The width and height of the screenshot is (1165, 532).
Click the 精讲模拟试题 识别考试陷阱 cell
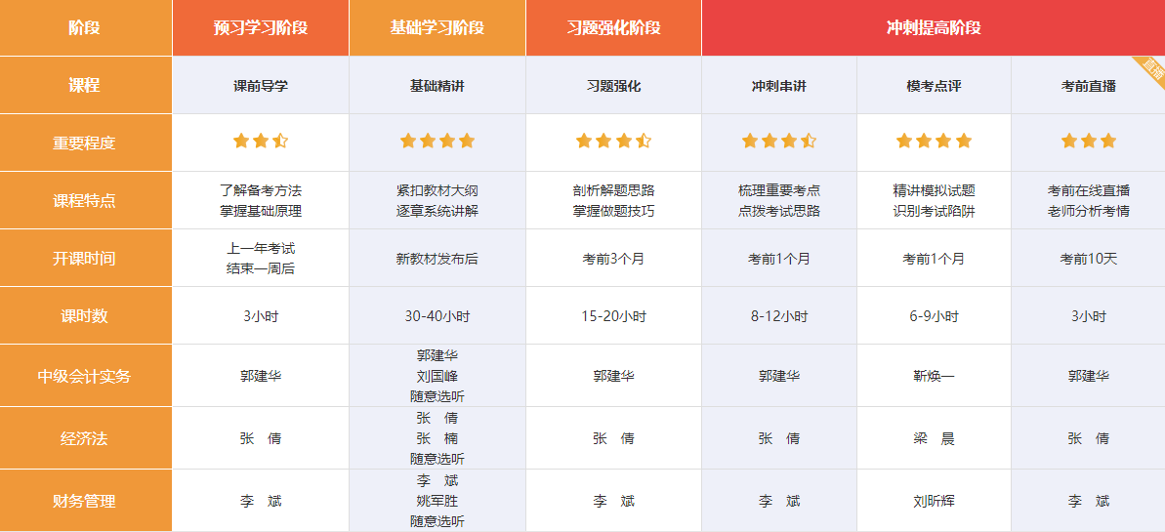point(934,201)
